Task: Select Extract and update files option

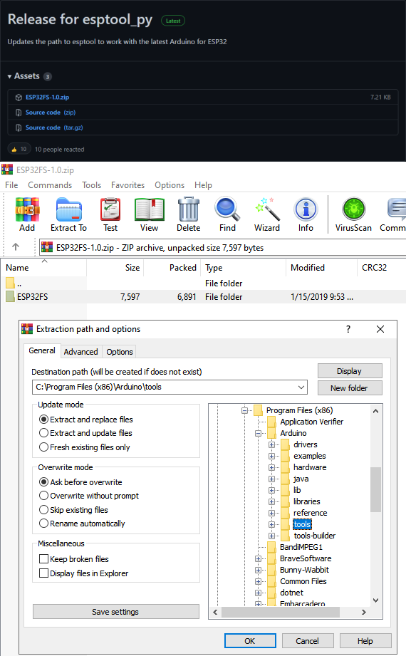Action: [x=43, y=433]
